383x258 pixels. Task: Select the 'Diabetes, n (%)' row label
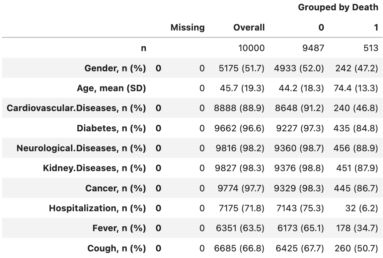click(x=111, y=128)
